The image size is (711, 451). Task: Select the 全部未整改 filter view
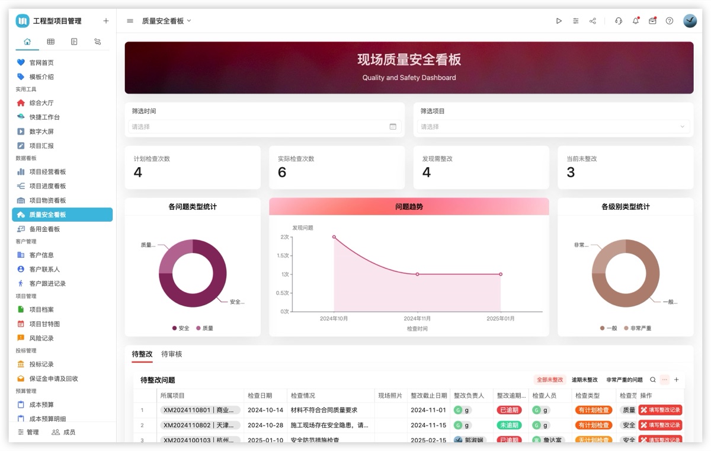550,380
